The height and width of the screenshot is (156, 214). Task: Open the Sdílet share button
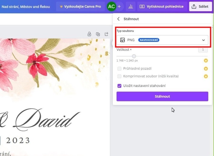(x=200, y=6)
